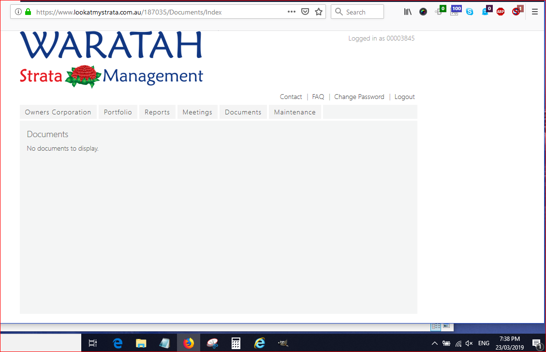
Task: Click the Skype extension icon
Action: (x=470, y=12)
